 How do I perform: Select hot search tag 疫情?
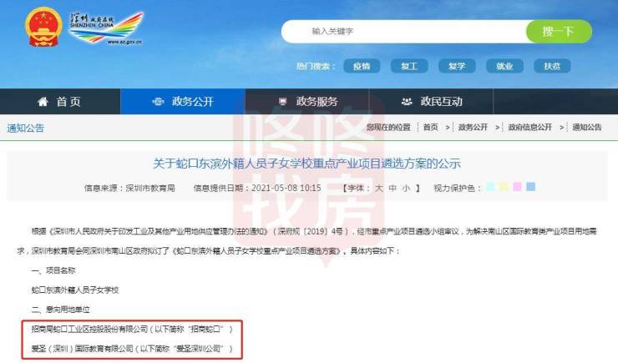(x=362, y=66)
